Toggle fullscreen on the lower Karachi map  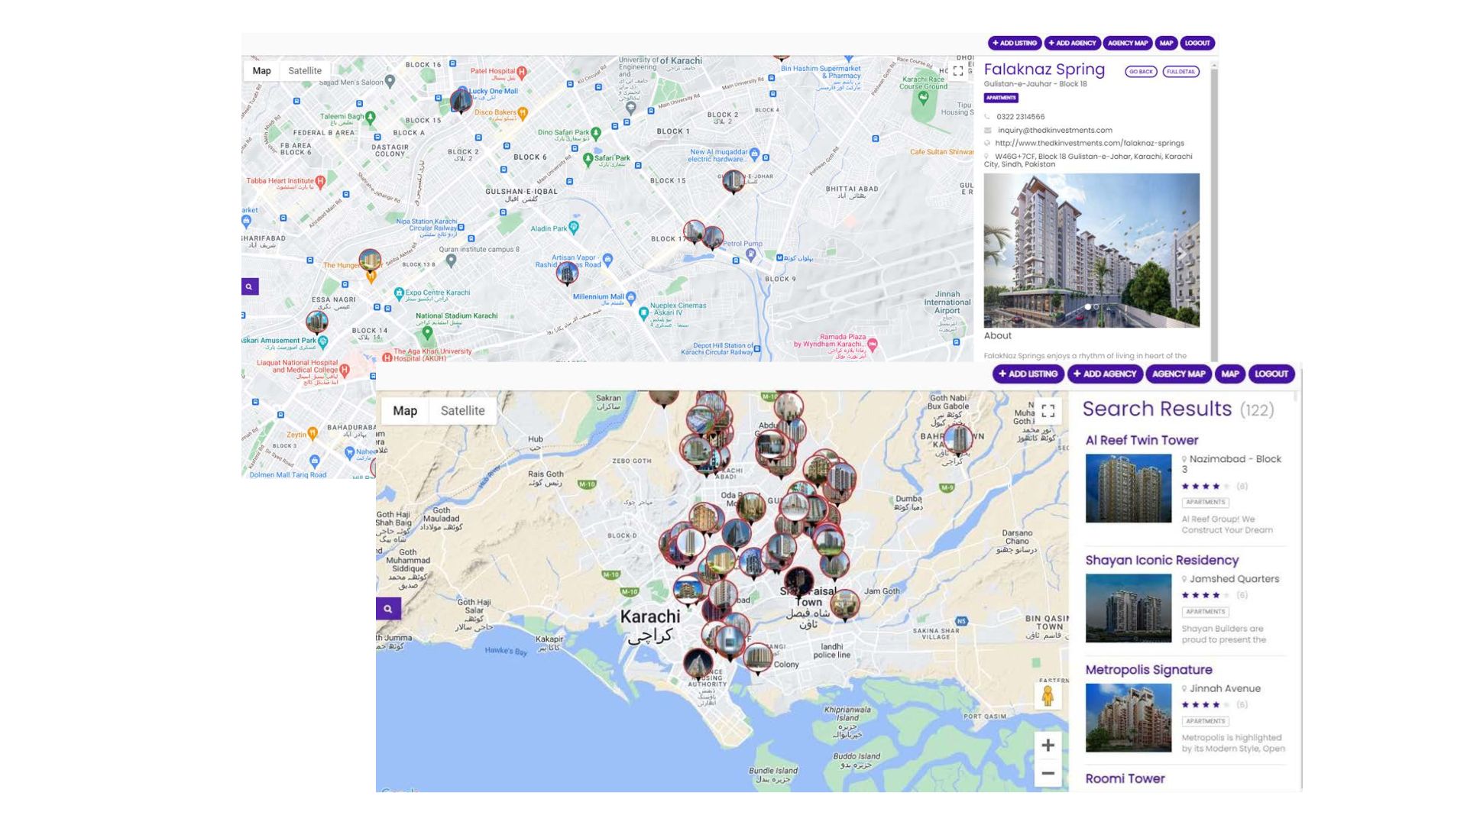pos(1048,411)
